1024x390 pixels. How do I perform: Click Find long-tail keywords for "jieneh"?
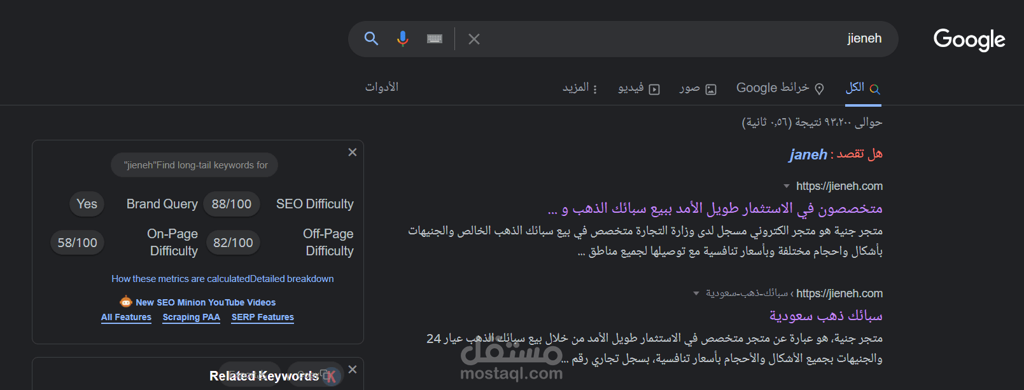click(195, 165)
